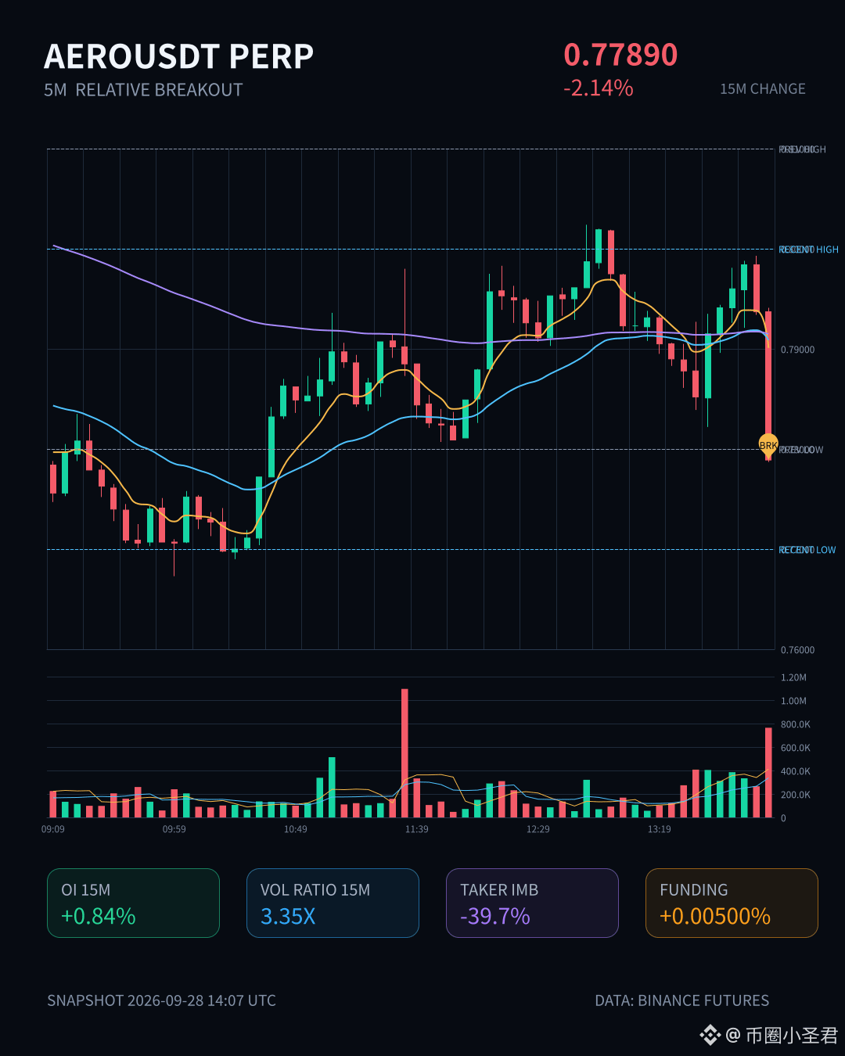Click the tallest red volume bar

(405, 753)
